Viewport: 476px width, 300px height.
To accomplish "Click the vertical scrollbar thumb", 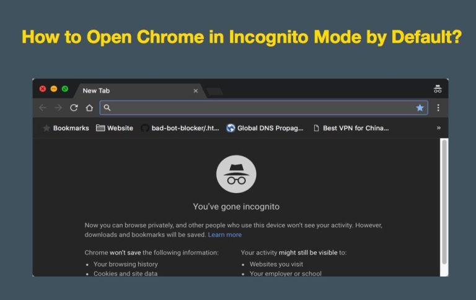I will pos(444,202).
